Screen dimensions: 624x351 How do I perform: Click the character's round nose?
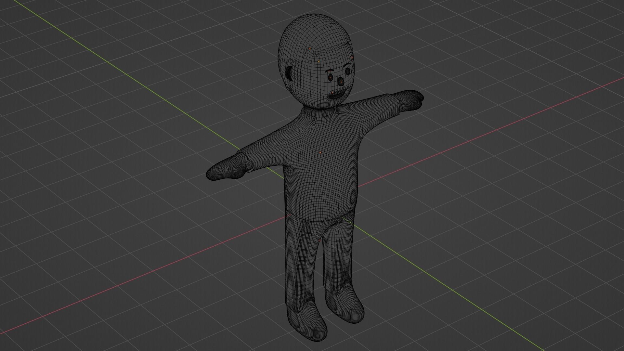coord(341,82)
